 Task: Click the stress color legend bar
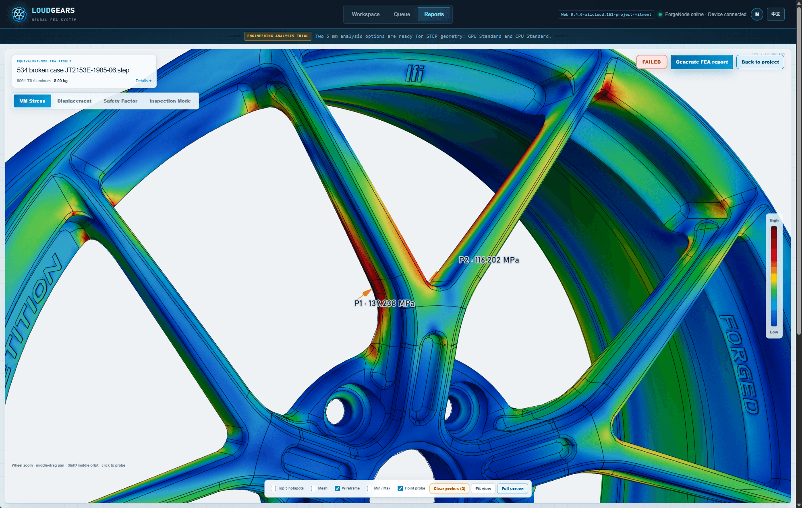pos(774,276)
